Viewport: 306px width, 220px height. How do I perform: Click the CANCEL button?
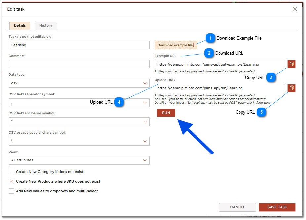237,207
